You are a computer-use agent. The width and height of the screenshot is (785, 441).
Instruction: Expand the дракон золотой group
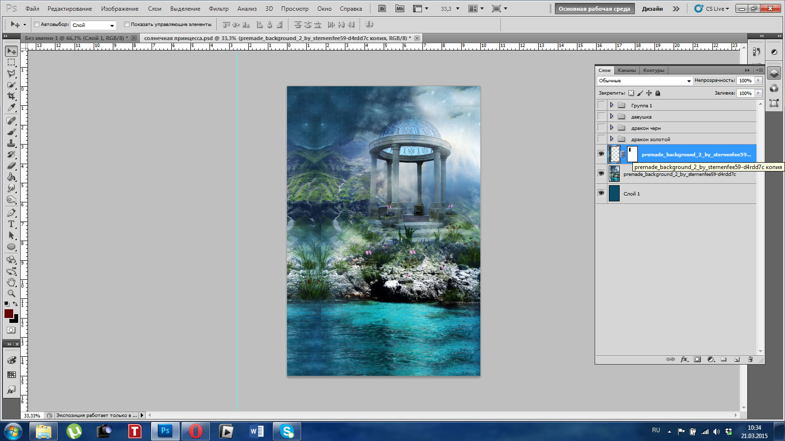[611, 139]
